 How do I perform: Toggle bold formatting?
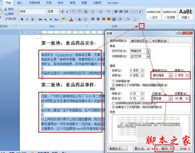click(22, 20)
